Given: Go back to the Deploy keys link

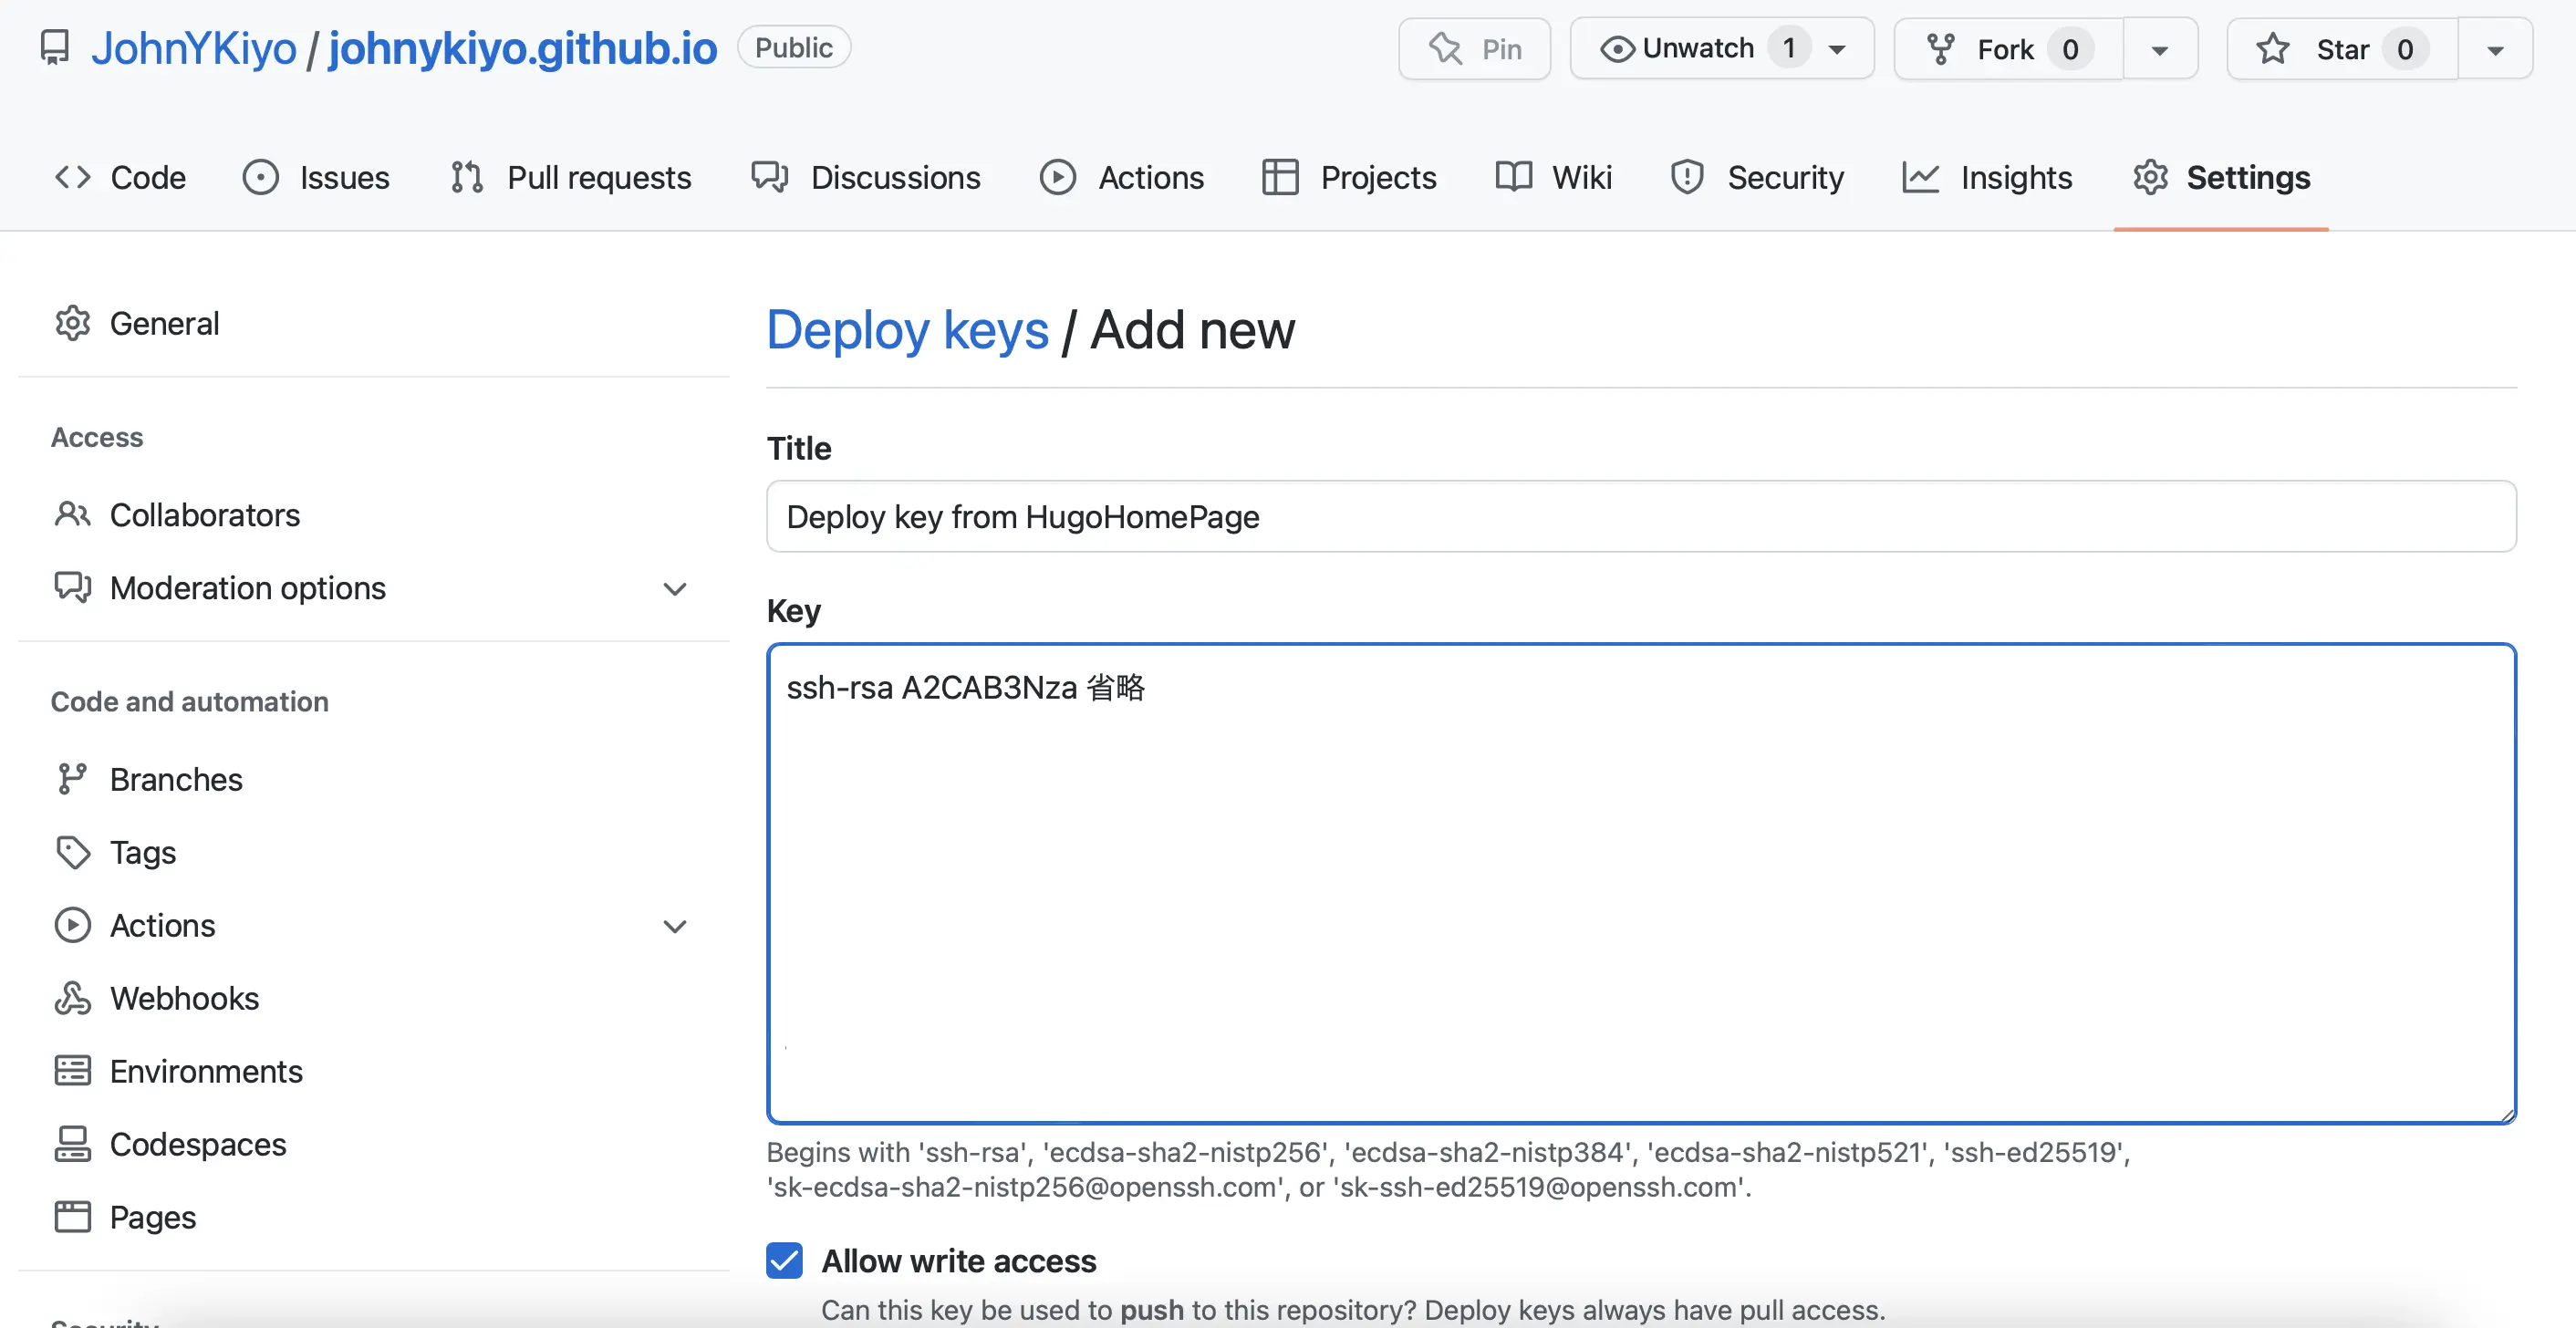Looking at the screenshot, I should (907, 330).
